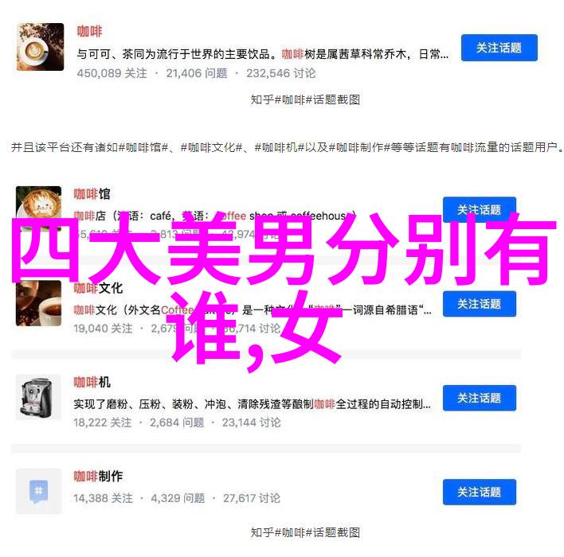Open the 咖啡文化 topic title link
The image size is (564, 557).
(98, 288)
